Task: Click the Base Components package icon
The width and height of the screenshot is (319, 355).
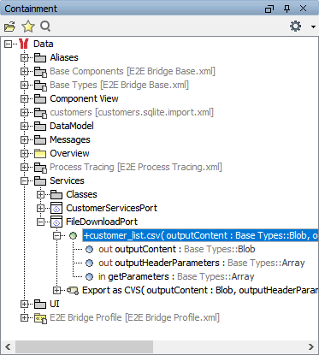Action: [x=40, y=72]
